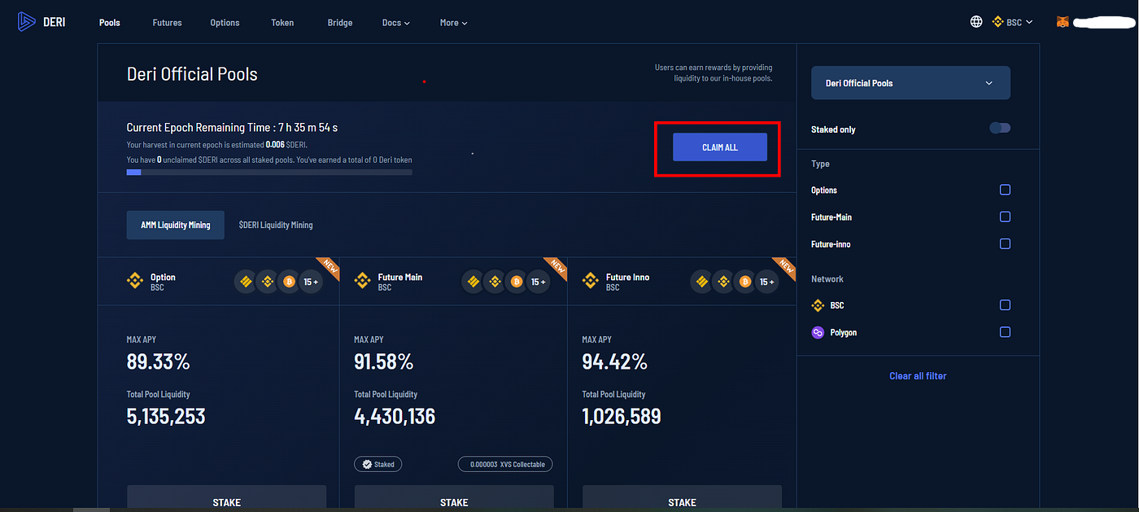Click the Option pool title
Screen dimensions: 1139x512
(163, 278)
